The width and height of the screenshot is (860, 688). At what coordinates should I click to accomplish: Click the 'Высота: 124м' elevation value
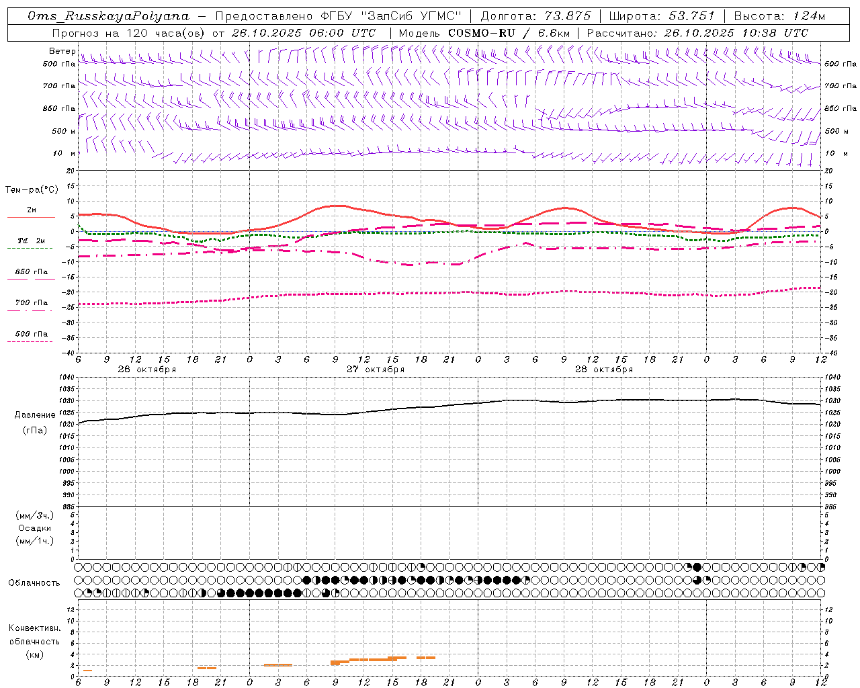point(779,16)
